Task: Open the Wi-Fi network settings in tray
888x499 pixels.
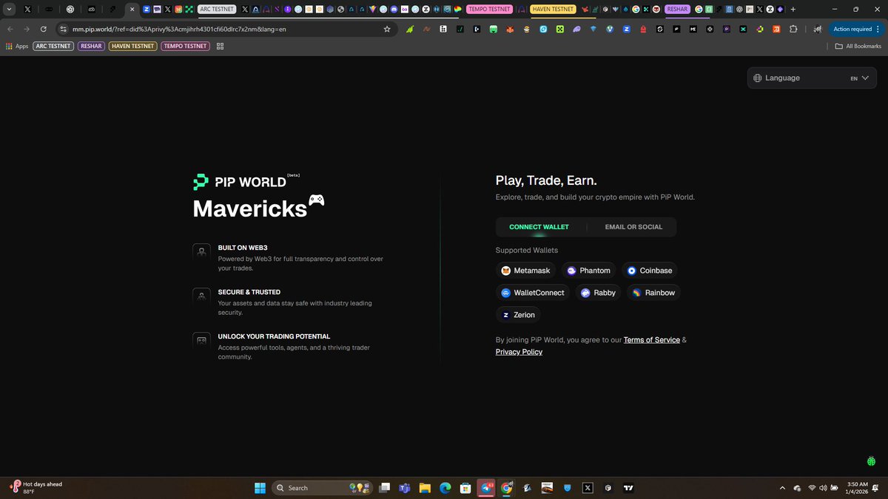Action: pyautogui.click(x=812, y=488)
